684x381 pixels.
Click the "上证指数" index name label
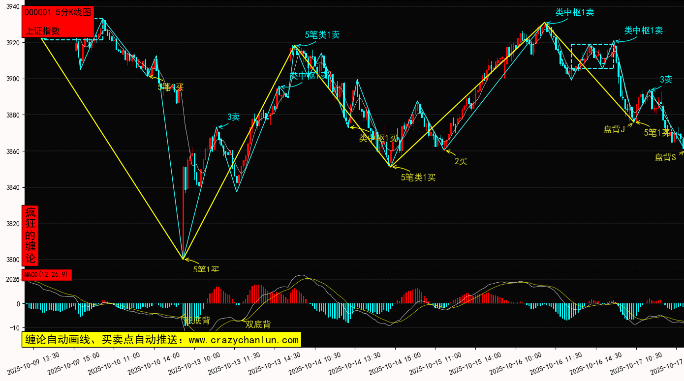43,30
